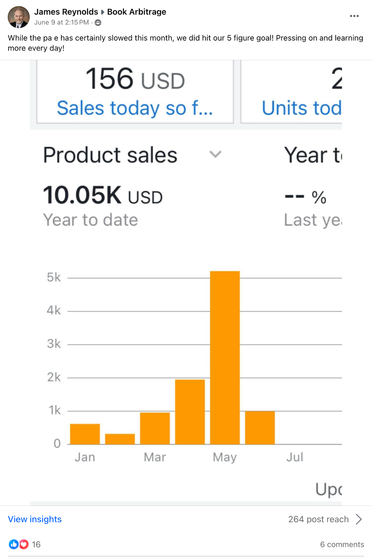Click the blue thumbs-up reaction icon
The image size is (372, 557).
[x=14, y=544]
